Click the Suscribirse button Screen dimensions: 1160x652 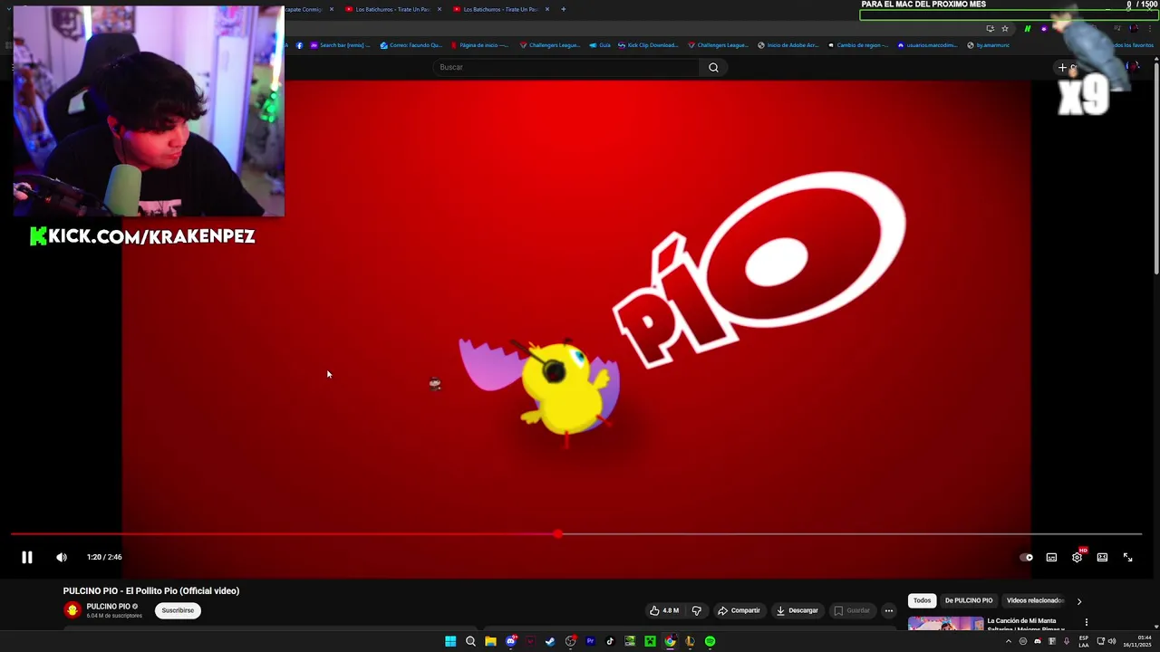(x=178, y=610)
